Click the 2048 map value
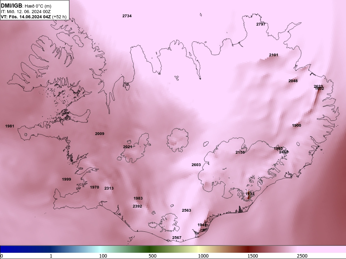The height and width of the screenshot is (259, 346). 293,81
